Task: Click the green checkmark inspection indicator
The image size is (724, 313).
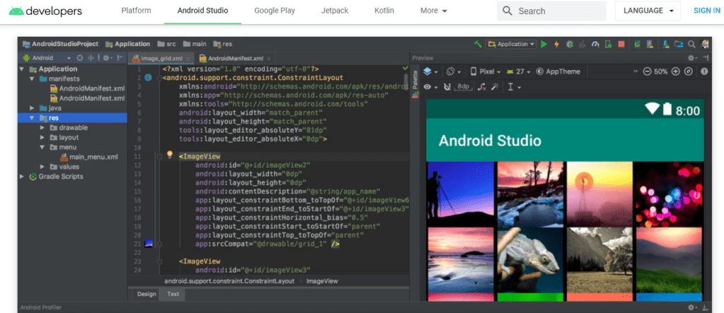Action: pos(405,69)
